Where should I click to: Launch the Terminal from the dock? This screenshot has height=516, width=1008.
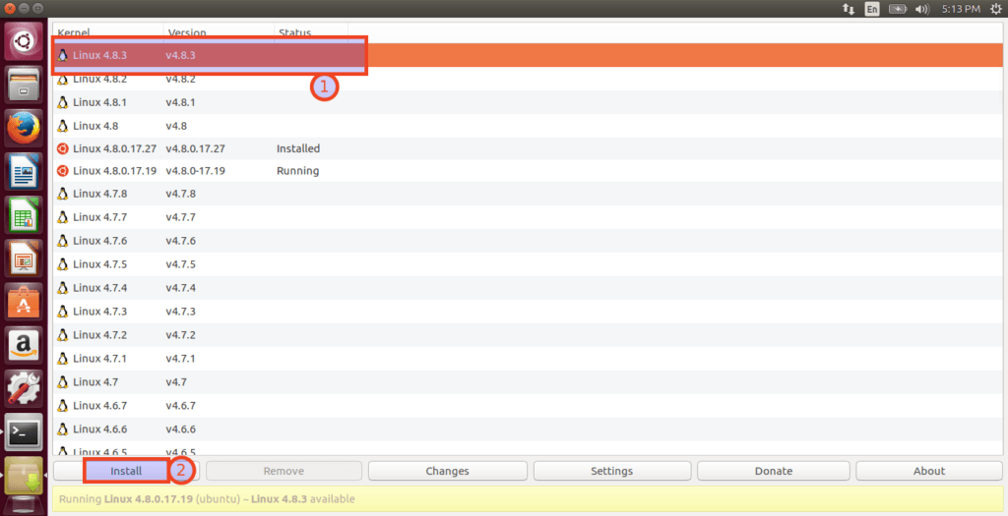tap(24, 430)
